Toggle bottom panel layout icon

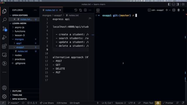173,4
